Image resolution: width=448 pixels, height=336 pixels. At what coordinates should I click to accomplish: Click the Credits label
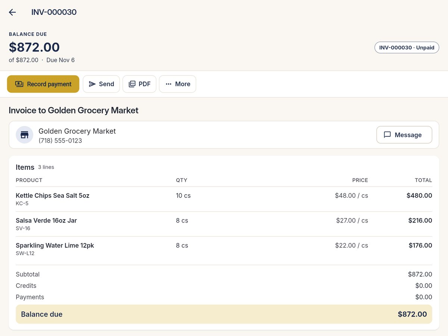point(26,286)
